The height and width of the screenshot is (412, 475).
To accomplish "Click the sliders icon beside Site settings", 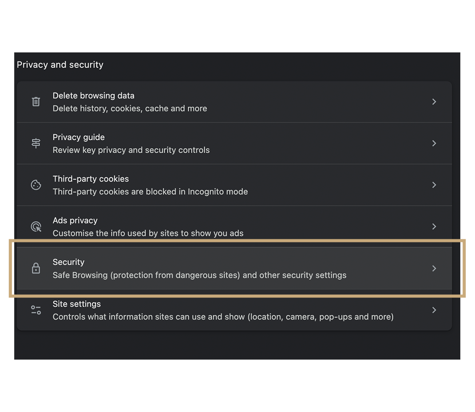I will coord(36,310).
